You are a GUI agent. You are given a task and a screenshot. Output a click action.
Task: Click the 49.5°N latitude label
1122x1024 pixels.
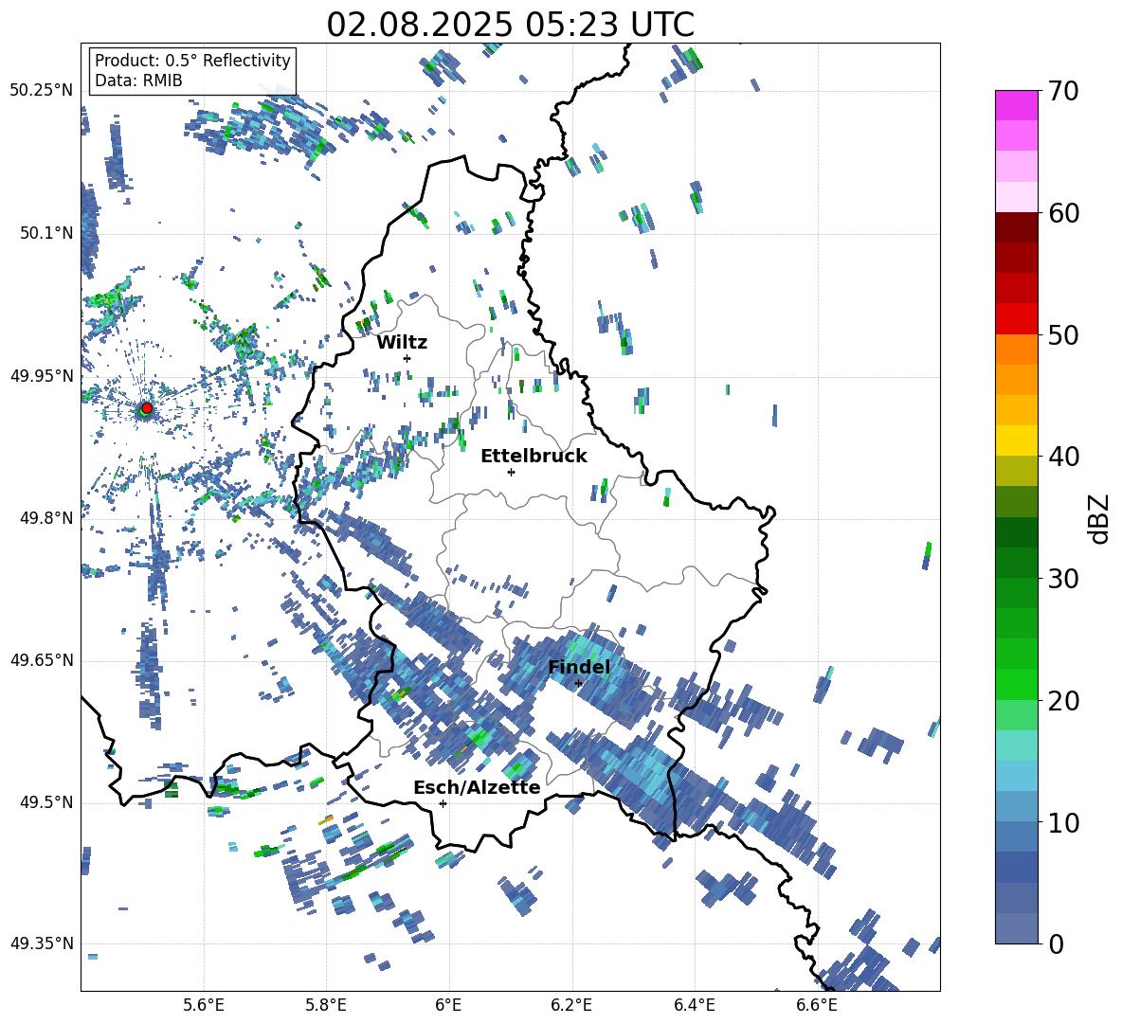click(x=47, y=802)
